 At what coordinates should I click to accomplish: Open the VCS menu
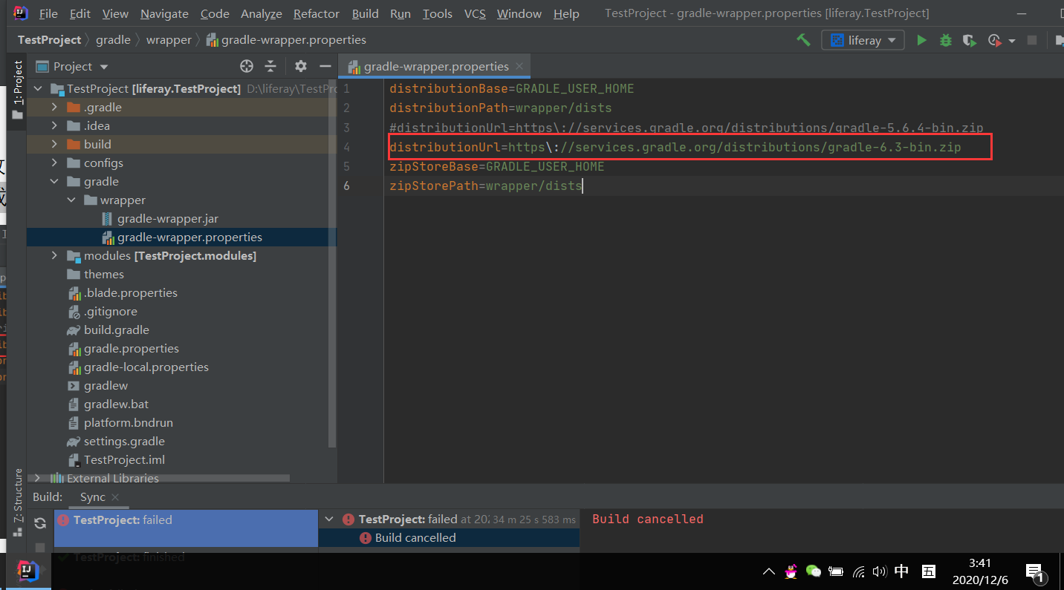[475, 13]
